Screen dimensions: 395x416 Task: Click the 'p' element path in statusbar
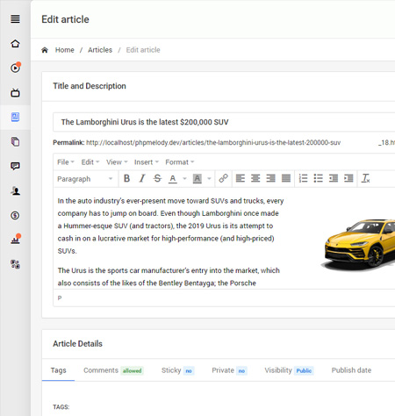[60, 298]
